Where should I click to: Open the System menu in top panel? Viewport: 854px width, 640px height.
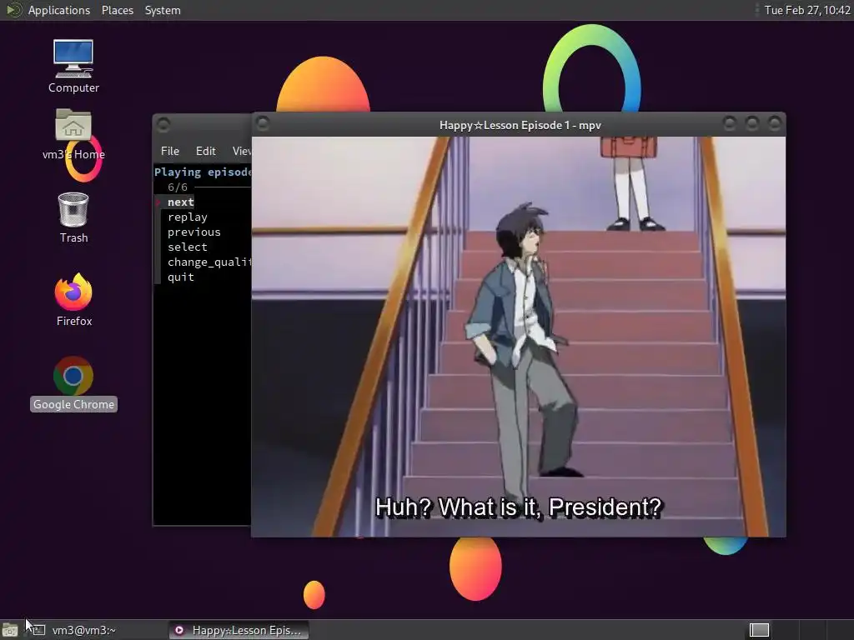point(163,10)
